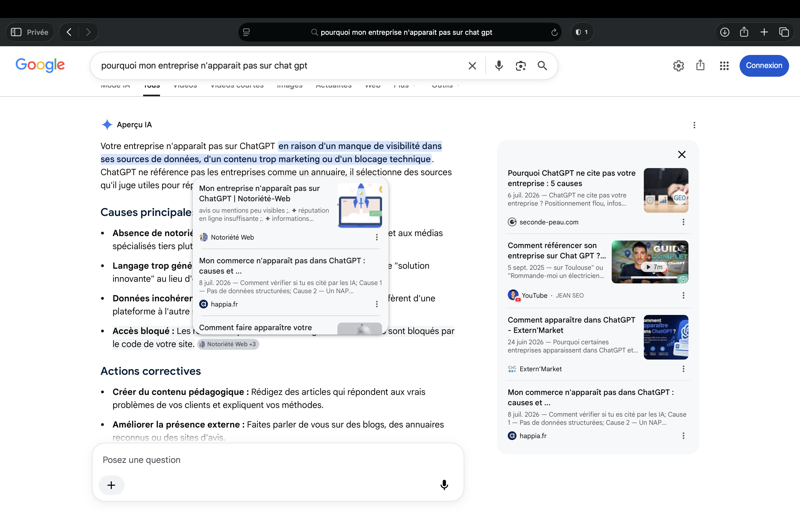Viewport: 800px width, 520px height.
Task: Go back to previous page
Action: point(69,32)
